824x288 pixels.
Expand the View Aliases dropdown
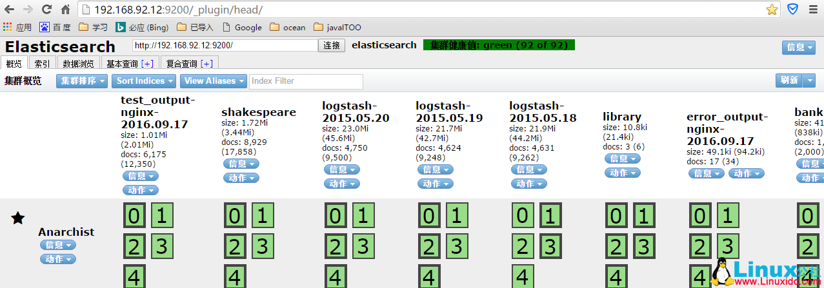tap(213, 81)
